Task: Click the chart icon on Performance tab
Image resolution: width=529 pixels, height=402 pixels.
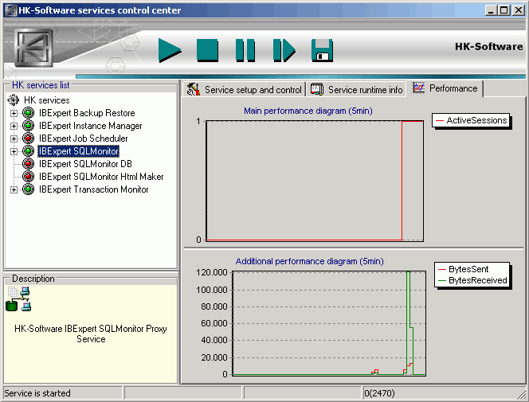Action: pos(419,88)
